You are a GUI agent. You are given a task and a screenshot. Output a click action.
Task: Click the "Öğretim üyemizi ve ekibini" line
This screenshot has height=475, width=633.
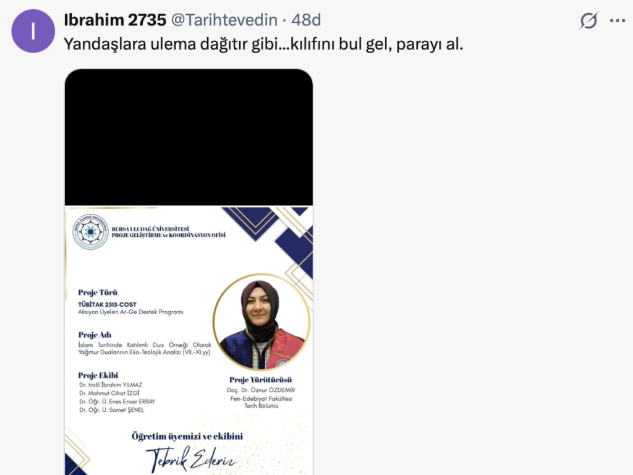click(187, 436)
